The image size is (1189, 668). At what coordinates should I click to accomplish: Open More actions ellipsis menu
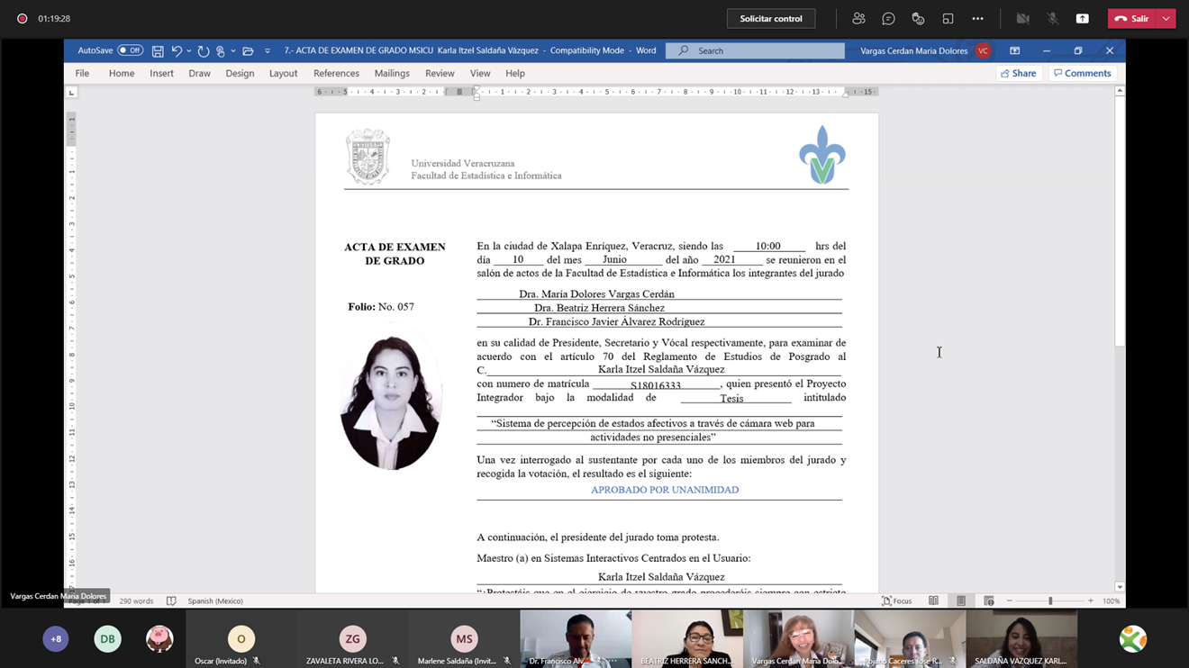point(977,19)
